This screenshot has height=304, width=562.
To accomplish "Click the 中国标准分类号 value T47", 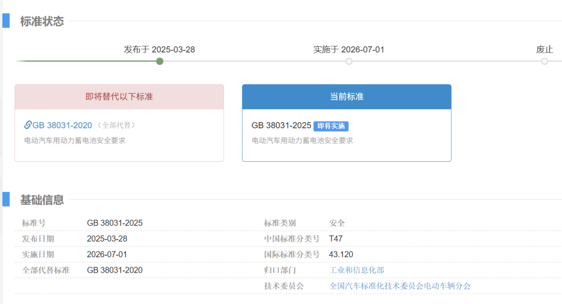I will (x=336, y=239).
